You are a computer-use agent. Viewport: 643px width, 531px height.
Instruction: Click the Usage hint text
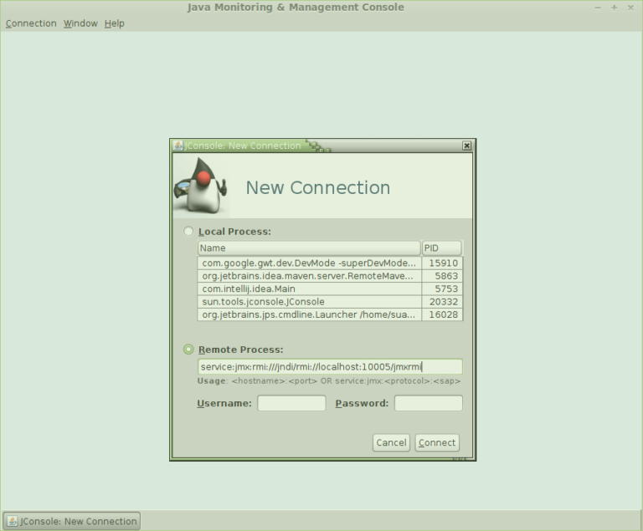[x=329, y=381]
